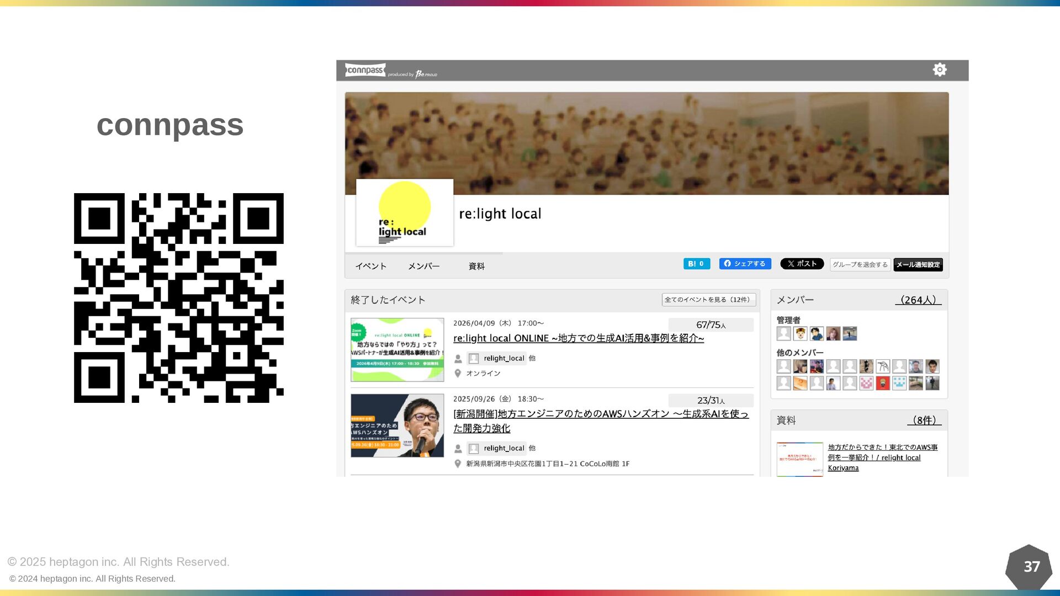
Task: Click the 東北でのAWS事例 material thumbnail
Action: [x=799, y=459]
